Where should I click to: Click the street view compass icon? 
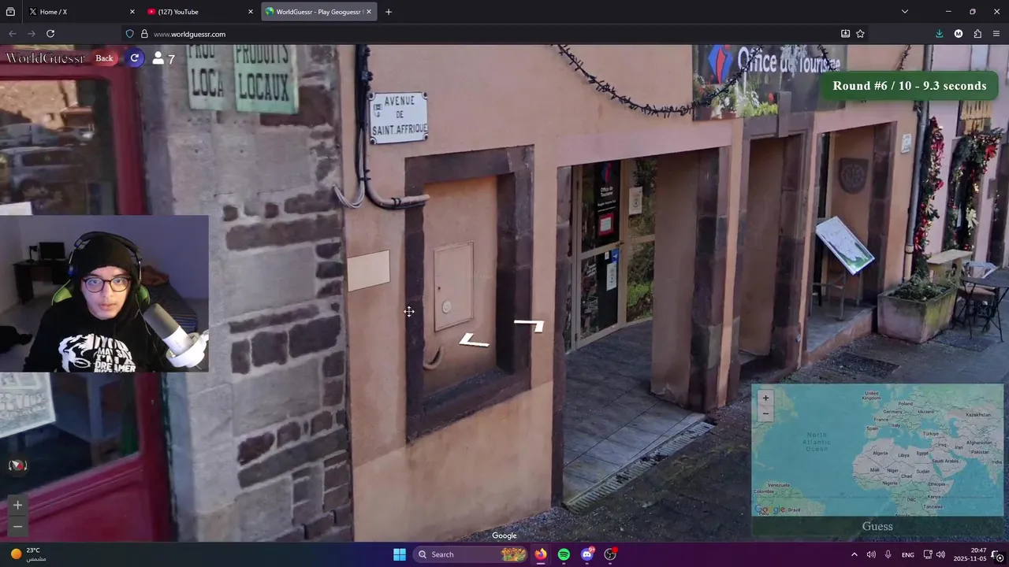click(17, 465)
